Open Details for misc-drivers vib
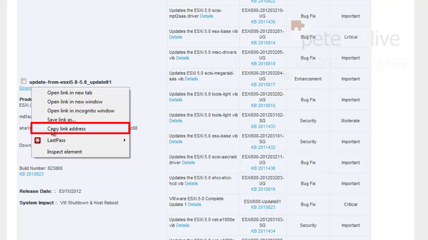Screen dimensions: 428x240 coord(183,58)
